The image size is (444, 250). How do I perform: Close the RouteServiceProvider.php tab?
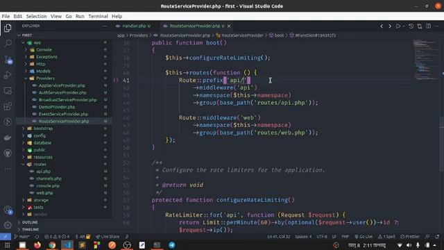229,26
